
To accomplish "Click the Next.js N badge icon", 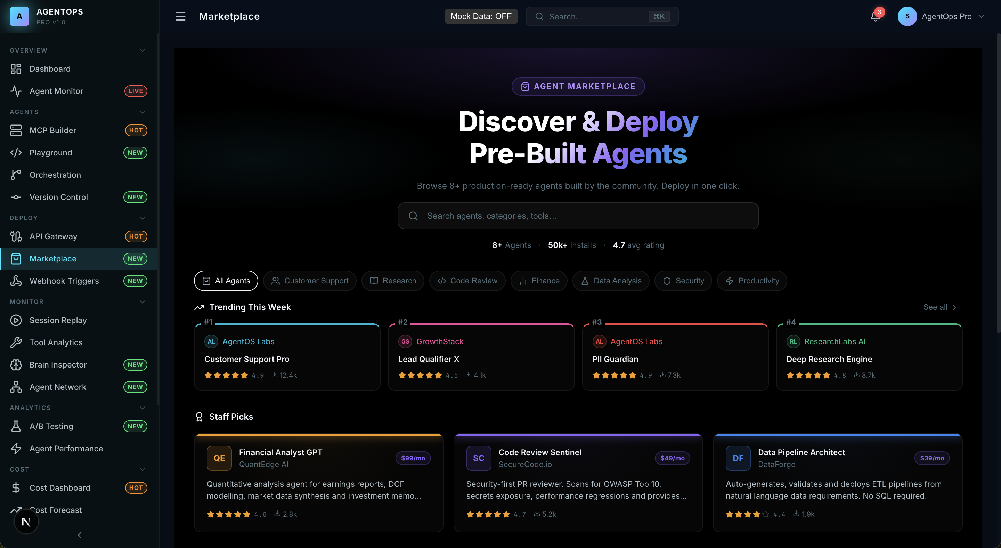I will 26,522.
